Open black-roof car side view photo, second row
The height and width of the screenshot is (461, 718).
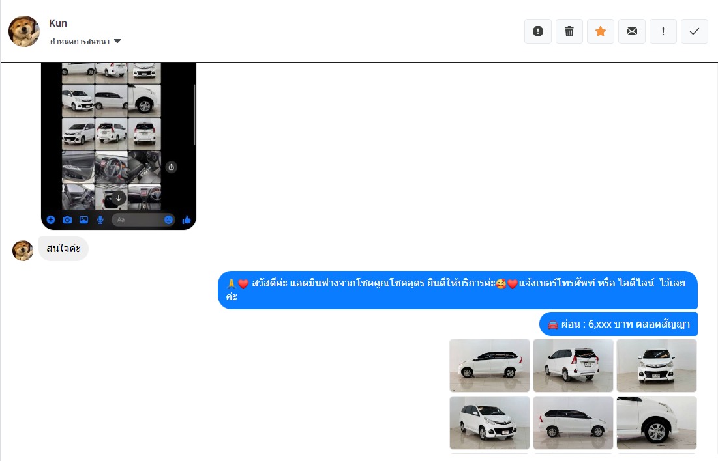pyautogui.click(x=573, y=423)
